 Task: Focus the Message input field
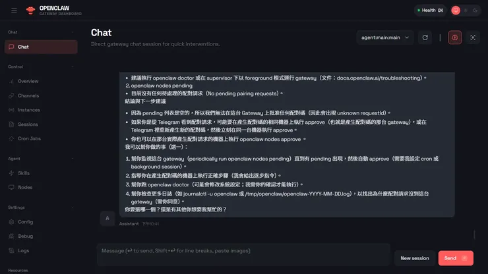[243, 255]
